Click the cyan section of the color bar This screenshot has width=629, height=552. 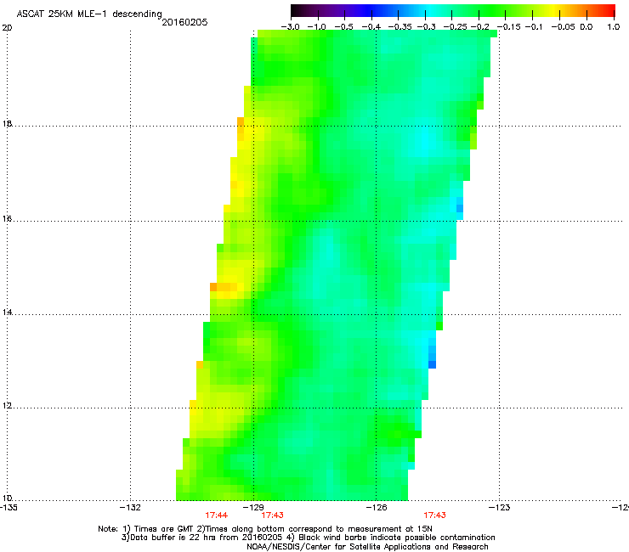coord(429,11)
